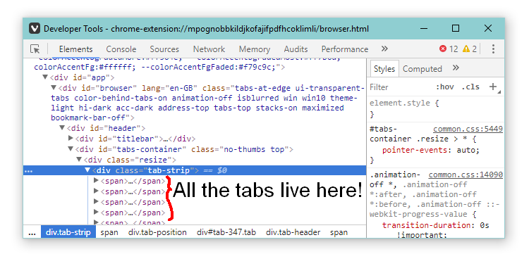Collapse the div id="browser" node
The height and width of the screenshot is (266, 529).
[54, 87]
